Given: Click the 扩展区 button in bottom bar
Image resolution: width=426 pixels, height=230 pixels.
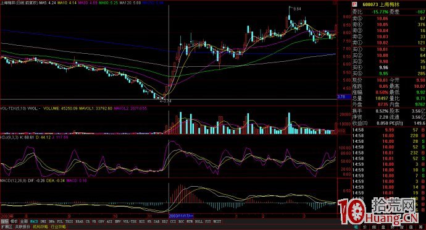Looking at the screenshot, I should point(7,227).
